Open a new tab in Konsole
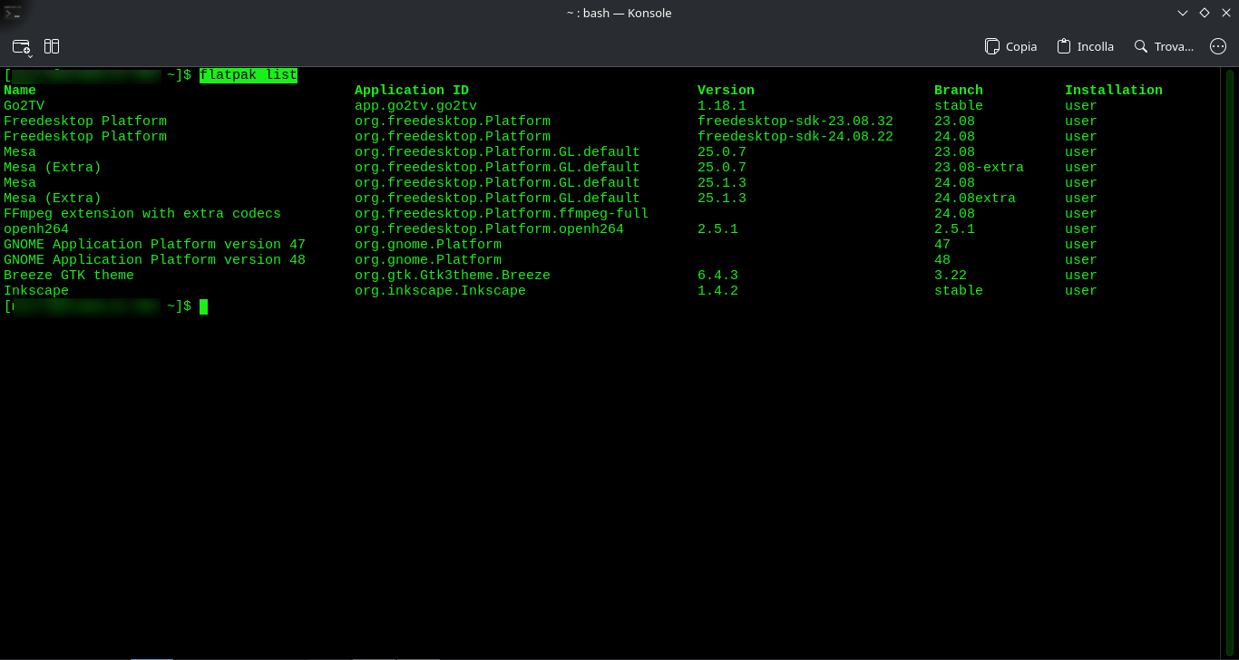1239x660 pixels. (x=20, y=45)
